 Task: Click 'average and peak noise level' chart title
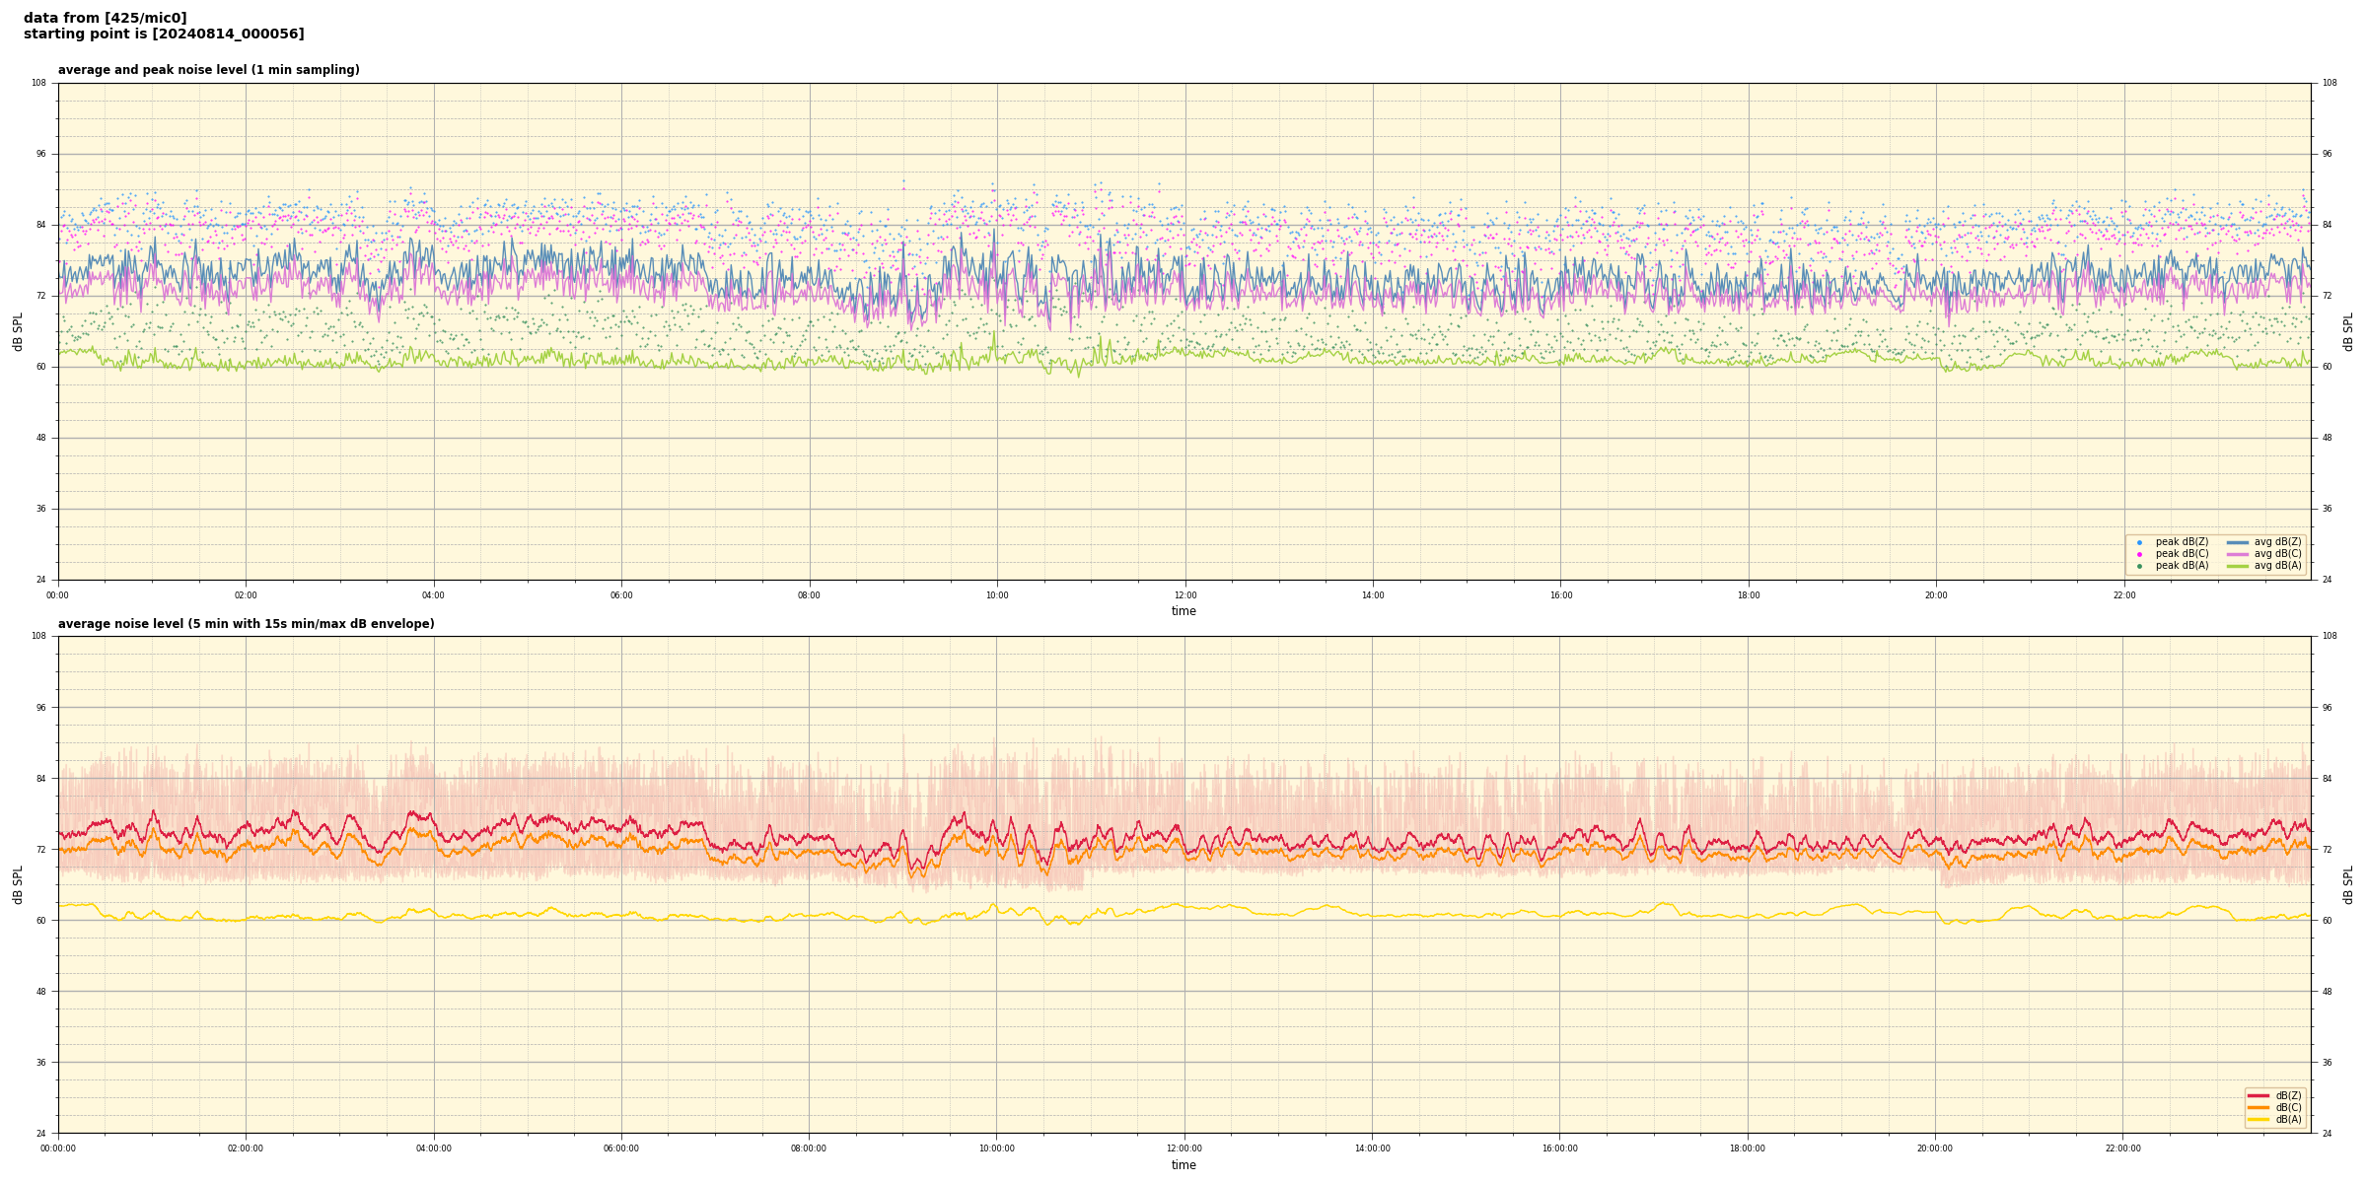pos(208,70)
